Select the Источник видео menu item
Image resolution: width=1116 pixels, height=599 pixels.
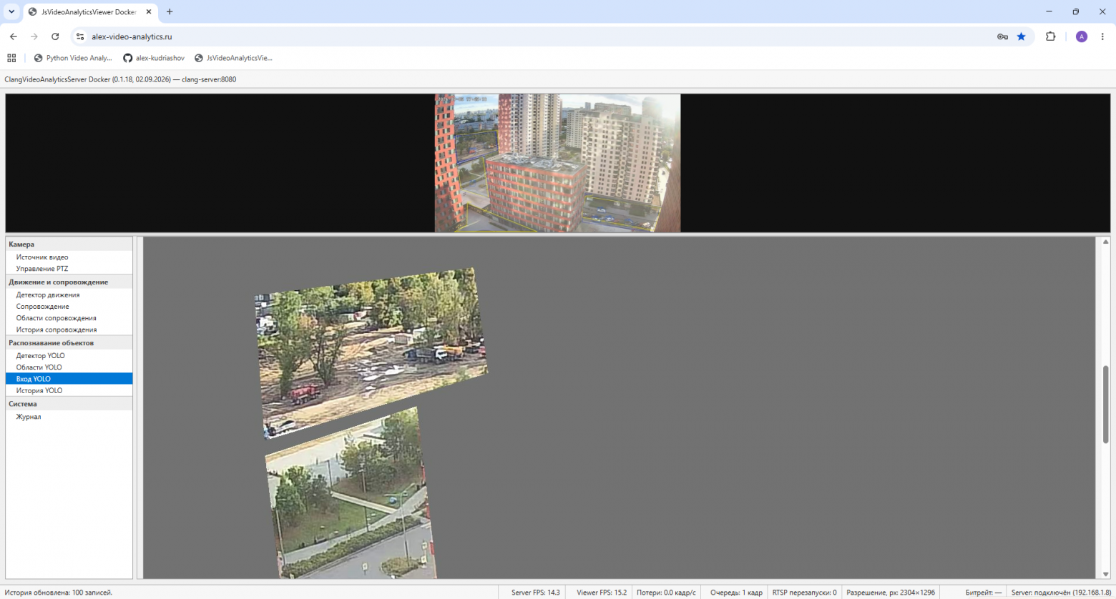tap(69, 257)
